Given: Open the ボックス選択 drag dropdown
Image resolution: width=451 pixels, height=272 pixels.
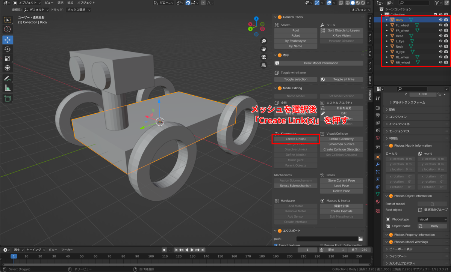Looking at the screenshot, I should pos(78,10).
